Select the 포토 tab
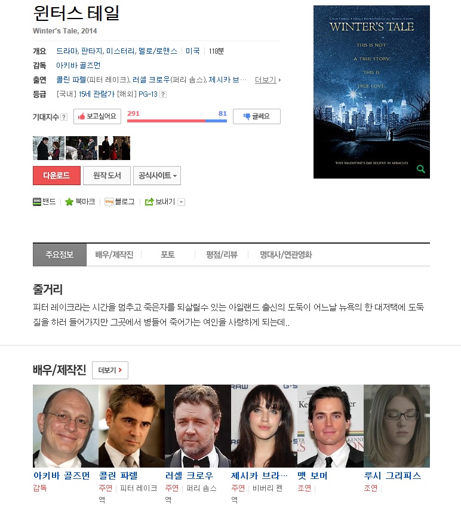 click(168, 254)
